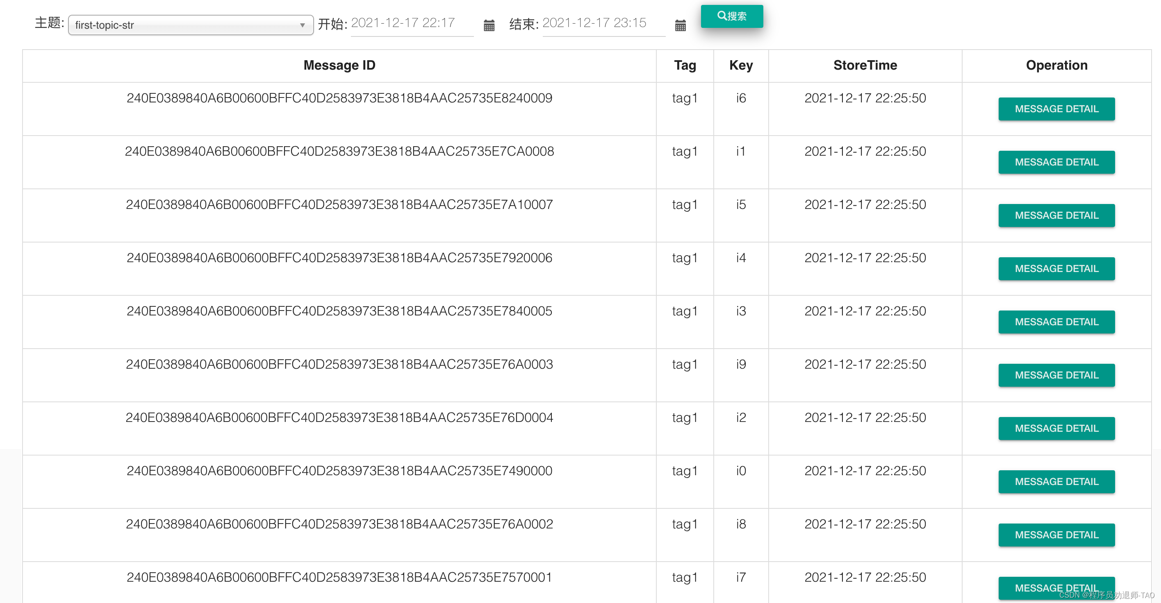Viewport: 1161px width, 603px height.
Task: Select message ID ending in 5E7490000
Action: (x=339, y=471)
